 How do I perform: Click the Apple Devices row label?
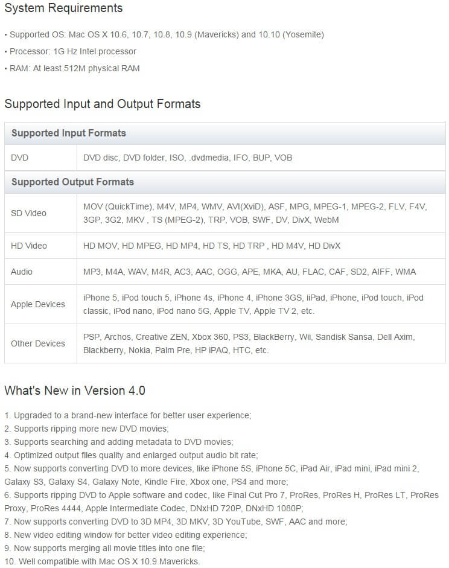[37, 304]
